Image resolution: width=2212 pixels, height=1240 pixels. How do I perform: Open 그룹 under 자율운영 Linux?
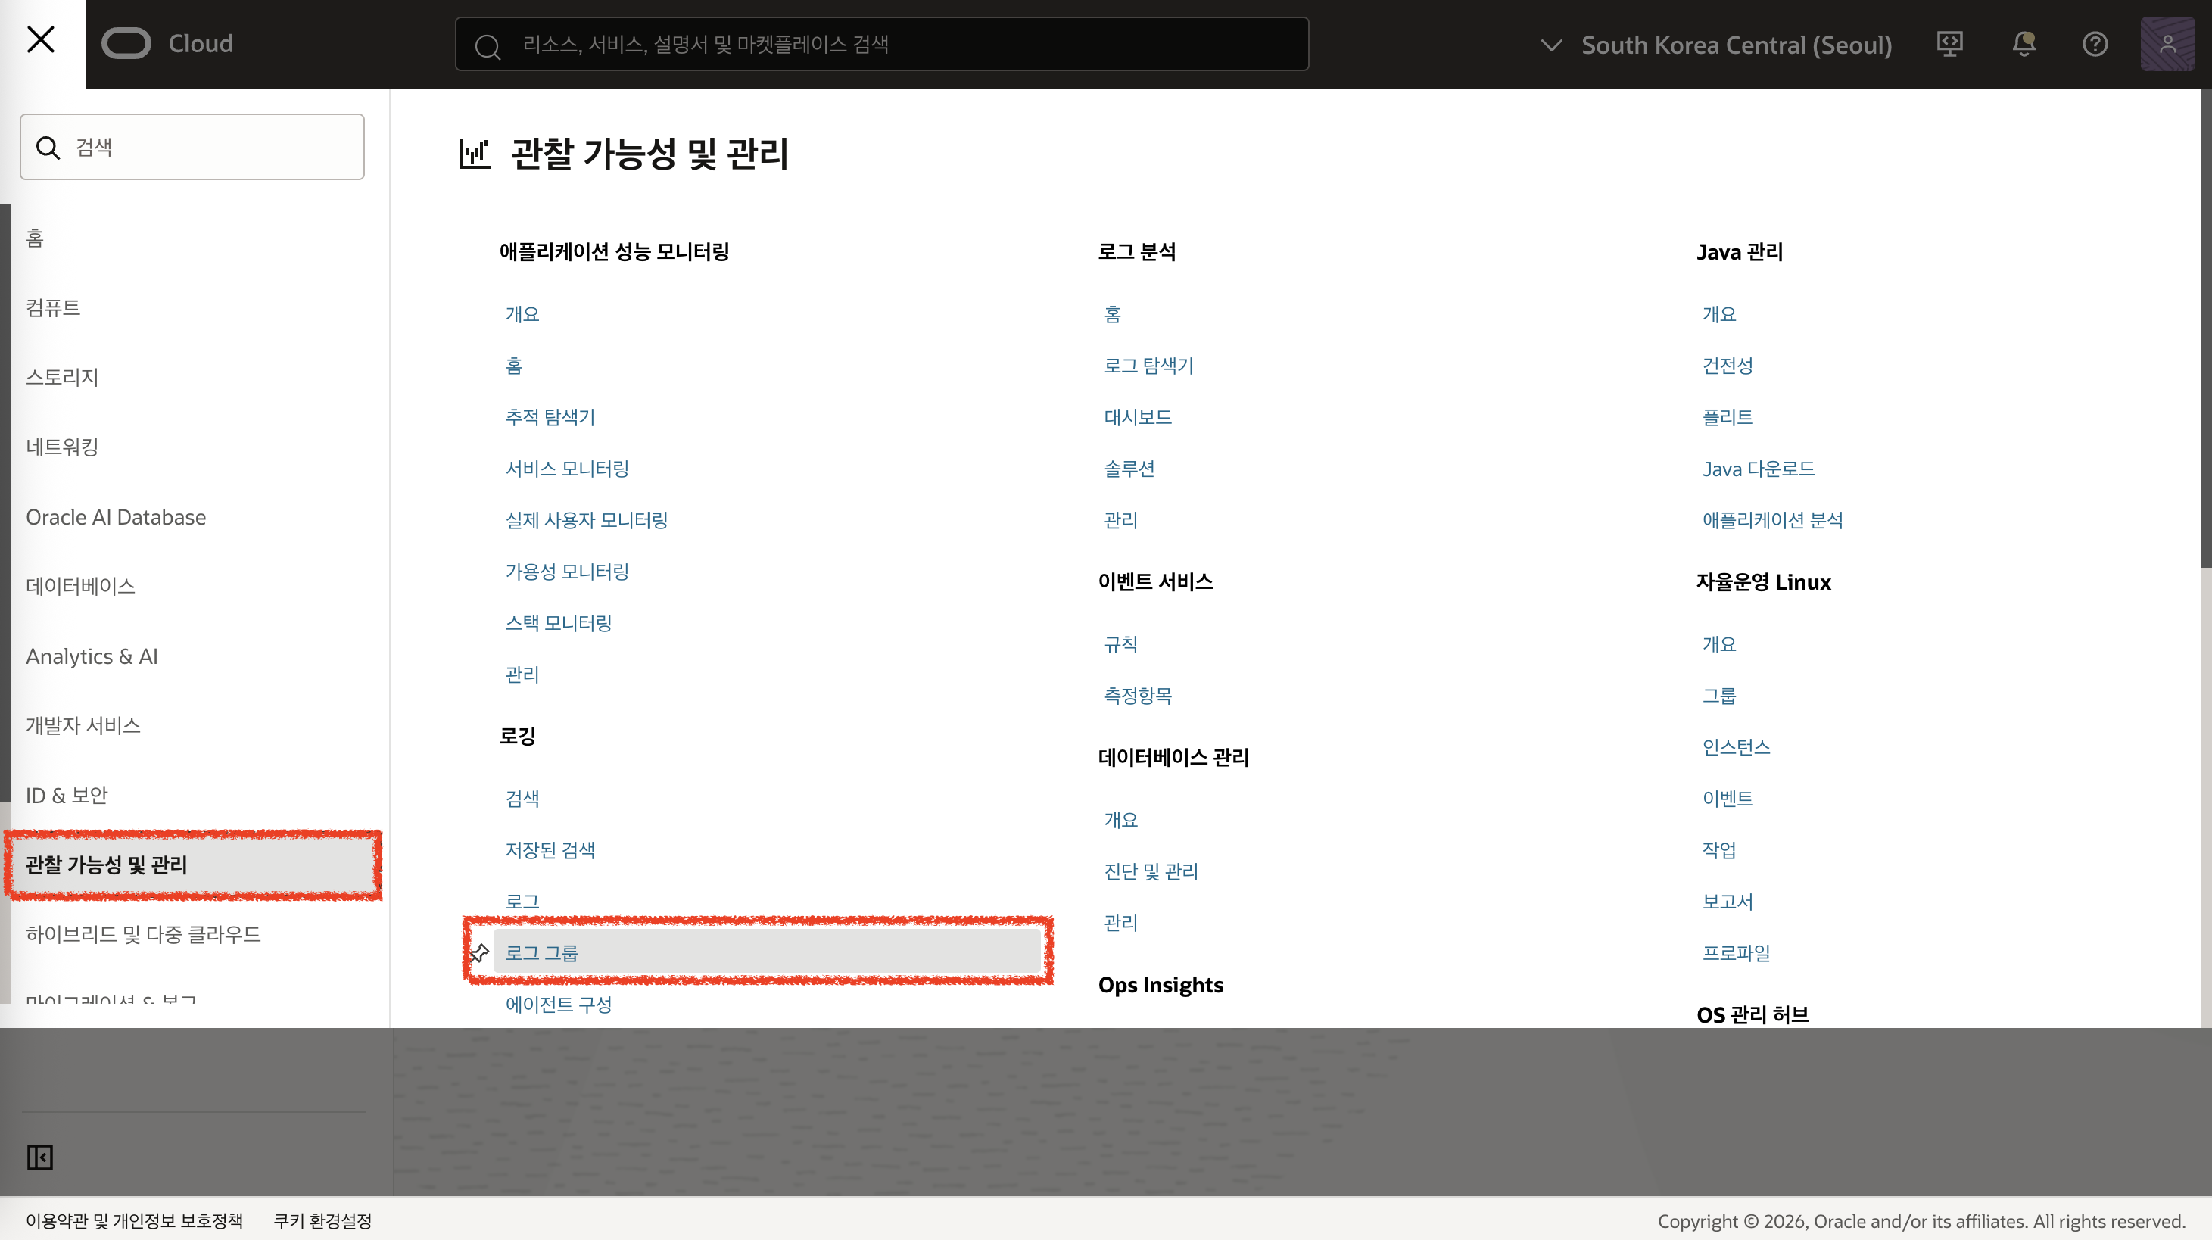click(x=1719, y=696)
